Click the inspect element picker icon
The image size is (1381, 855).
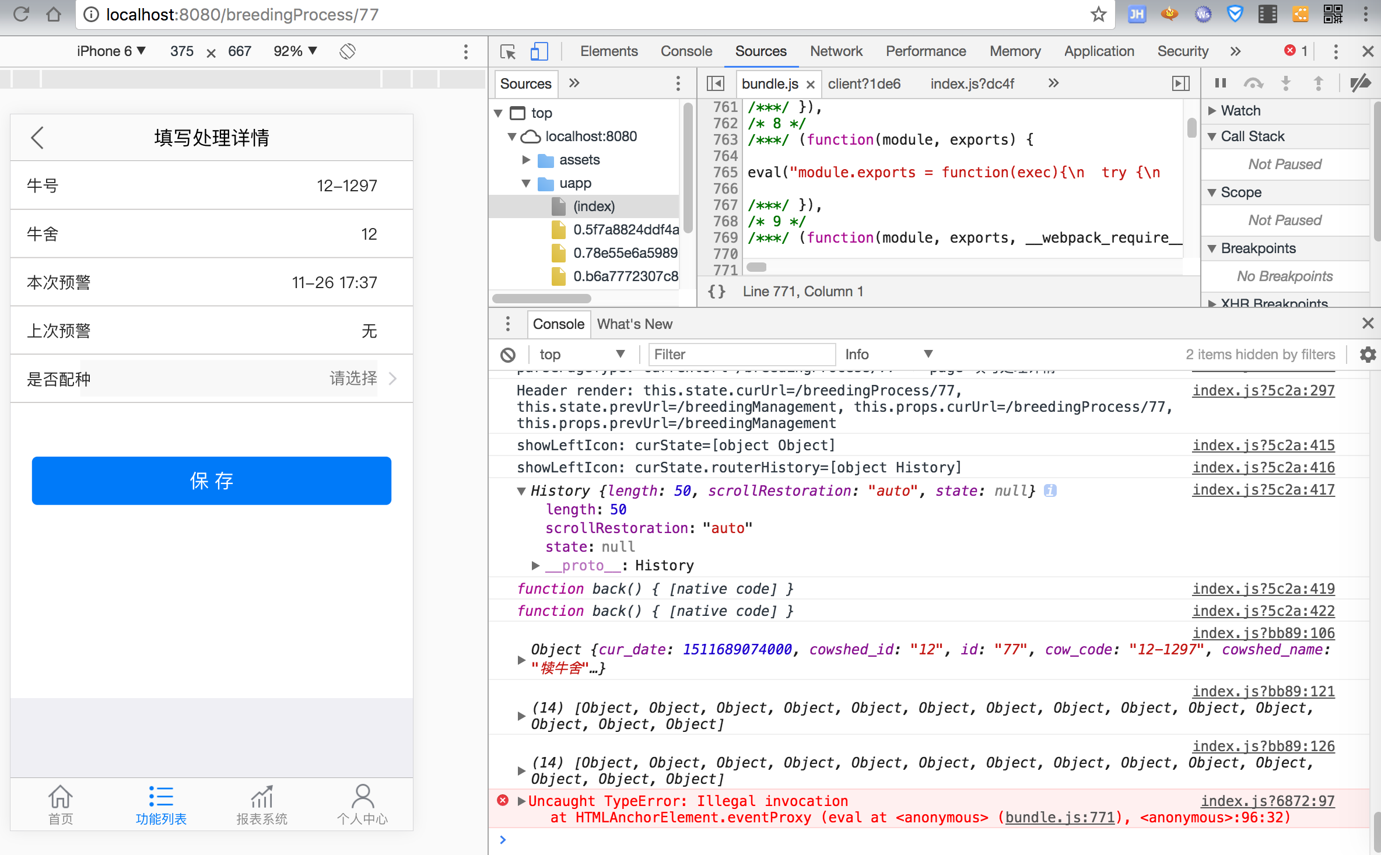507,51
